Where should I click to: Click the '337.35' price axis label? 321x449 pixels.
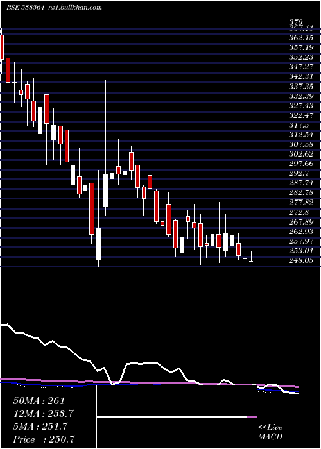301,86
